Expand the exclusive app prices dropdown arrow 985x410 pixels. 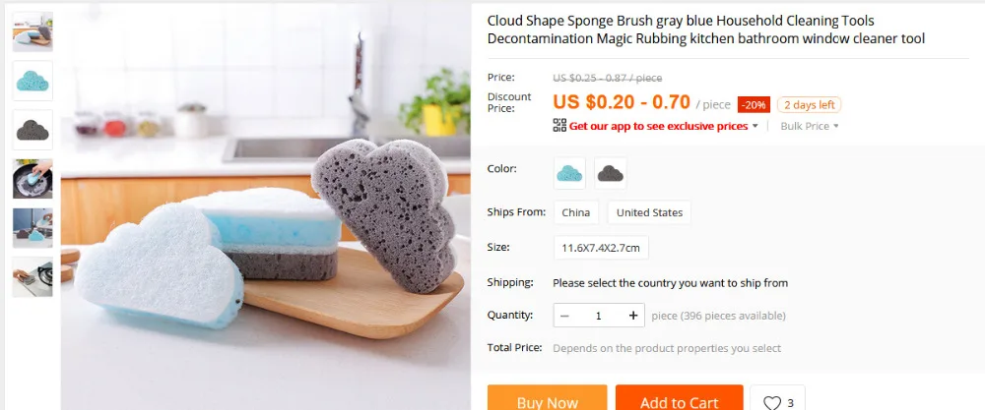coord(755,126)
